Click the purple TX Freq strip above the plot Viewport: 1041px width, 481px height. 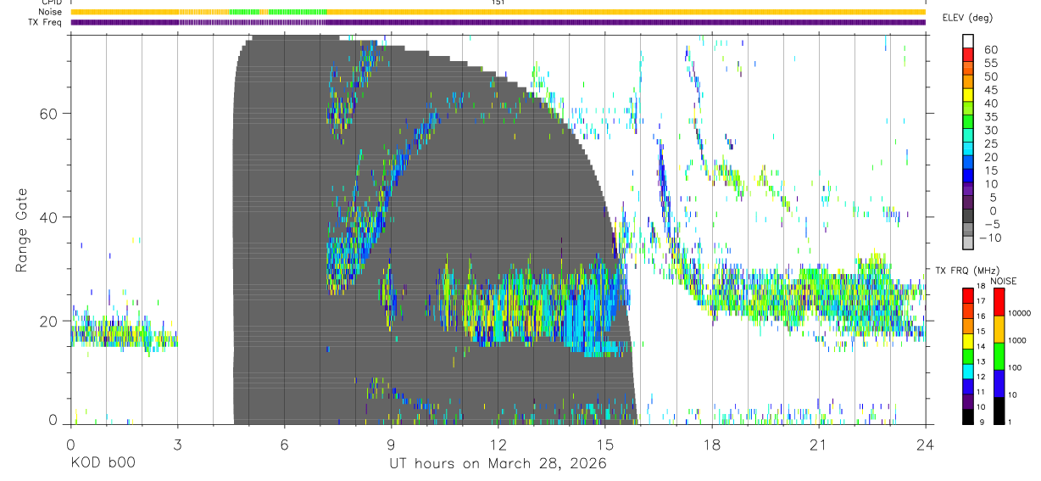(x=498, y=22)
